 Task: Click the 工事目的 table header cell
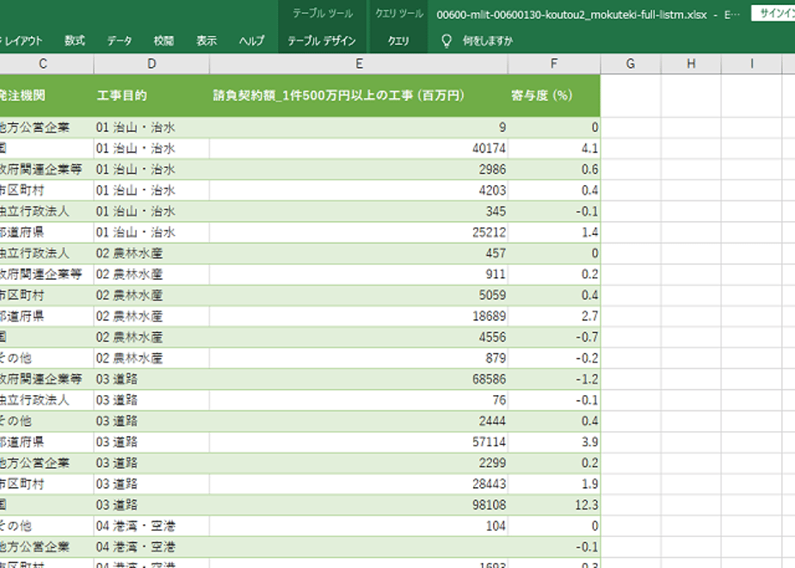(151, 96)
